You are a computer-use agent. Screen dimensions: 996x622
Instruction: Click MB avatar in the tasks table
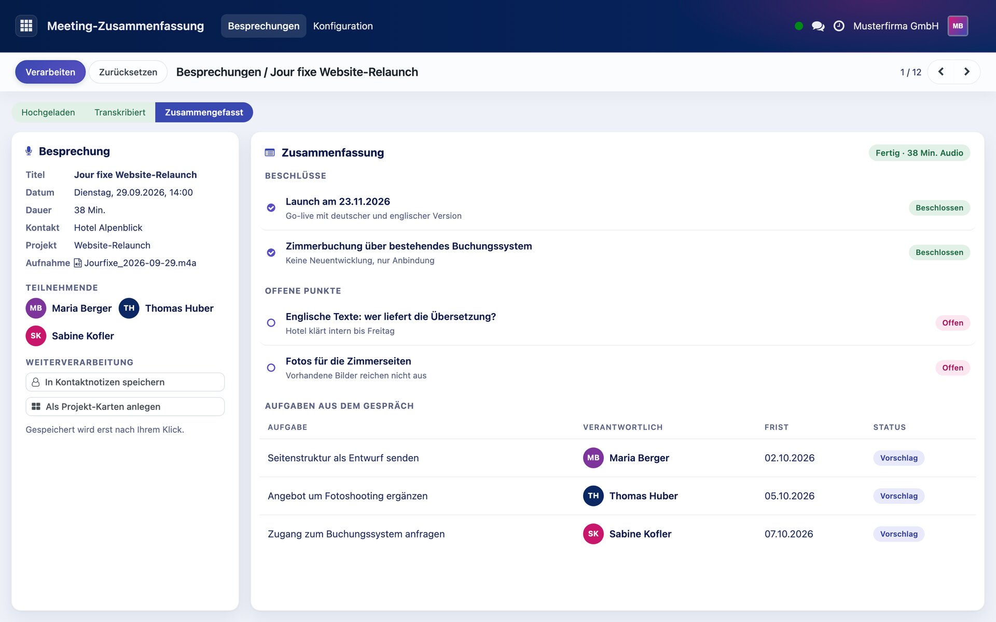click(x=593, y=458)
